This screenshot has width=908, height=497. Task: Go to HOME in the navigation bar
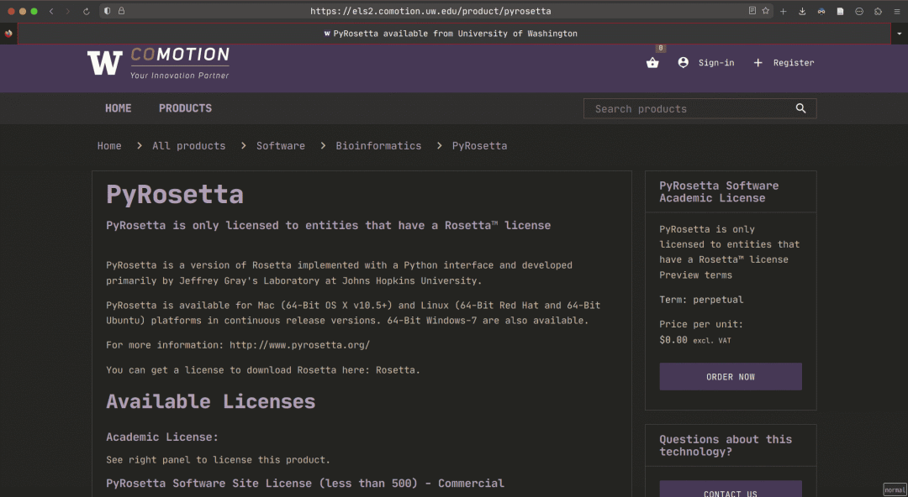[119, 108]
